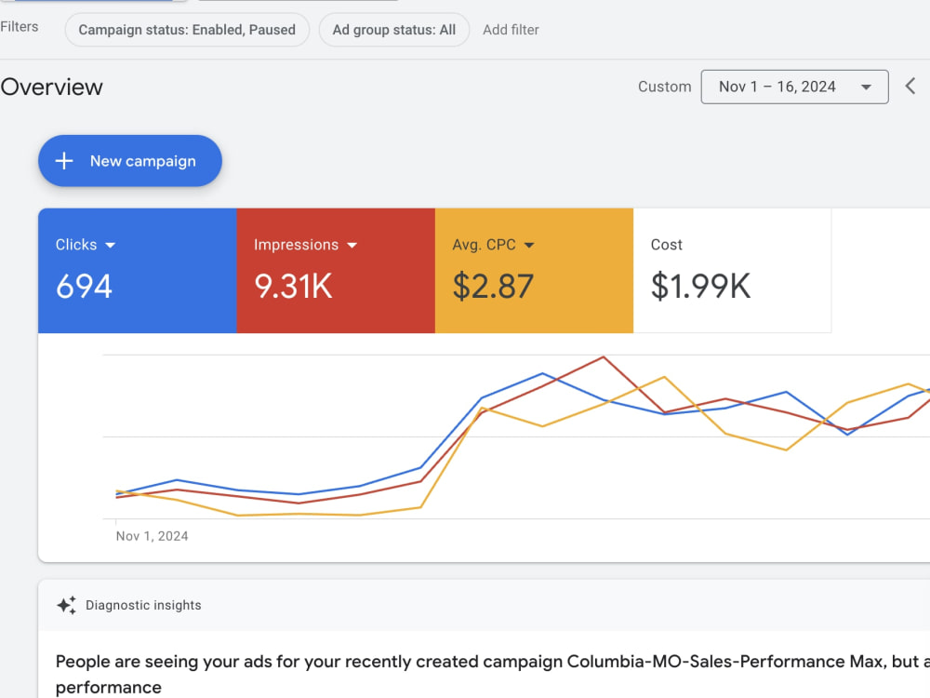Click the plus icon in New campaign
The width and height of the screenshot is (930, 698).
coord(64,161)
